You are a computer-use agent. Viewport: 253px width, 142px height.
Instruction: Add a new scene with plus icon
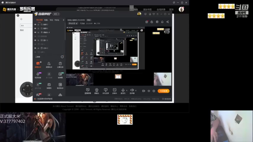(x=64, y=20)
